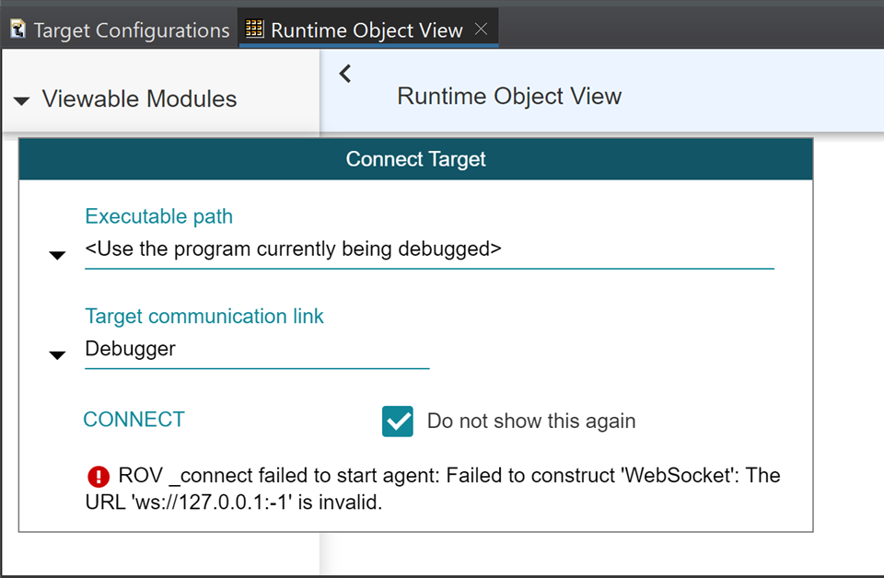The image size is (884, 578).
Task: Click the Target Configurations tab icon
Action: tap(17, 29)
